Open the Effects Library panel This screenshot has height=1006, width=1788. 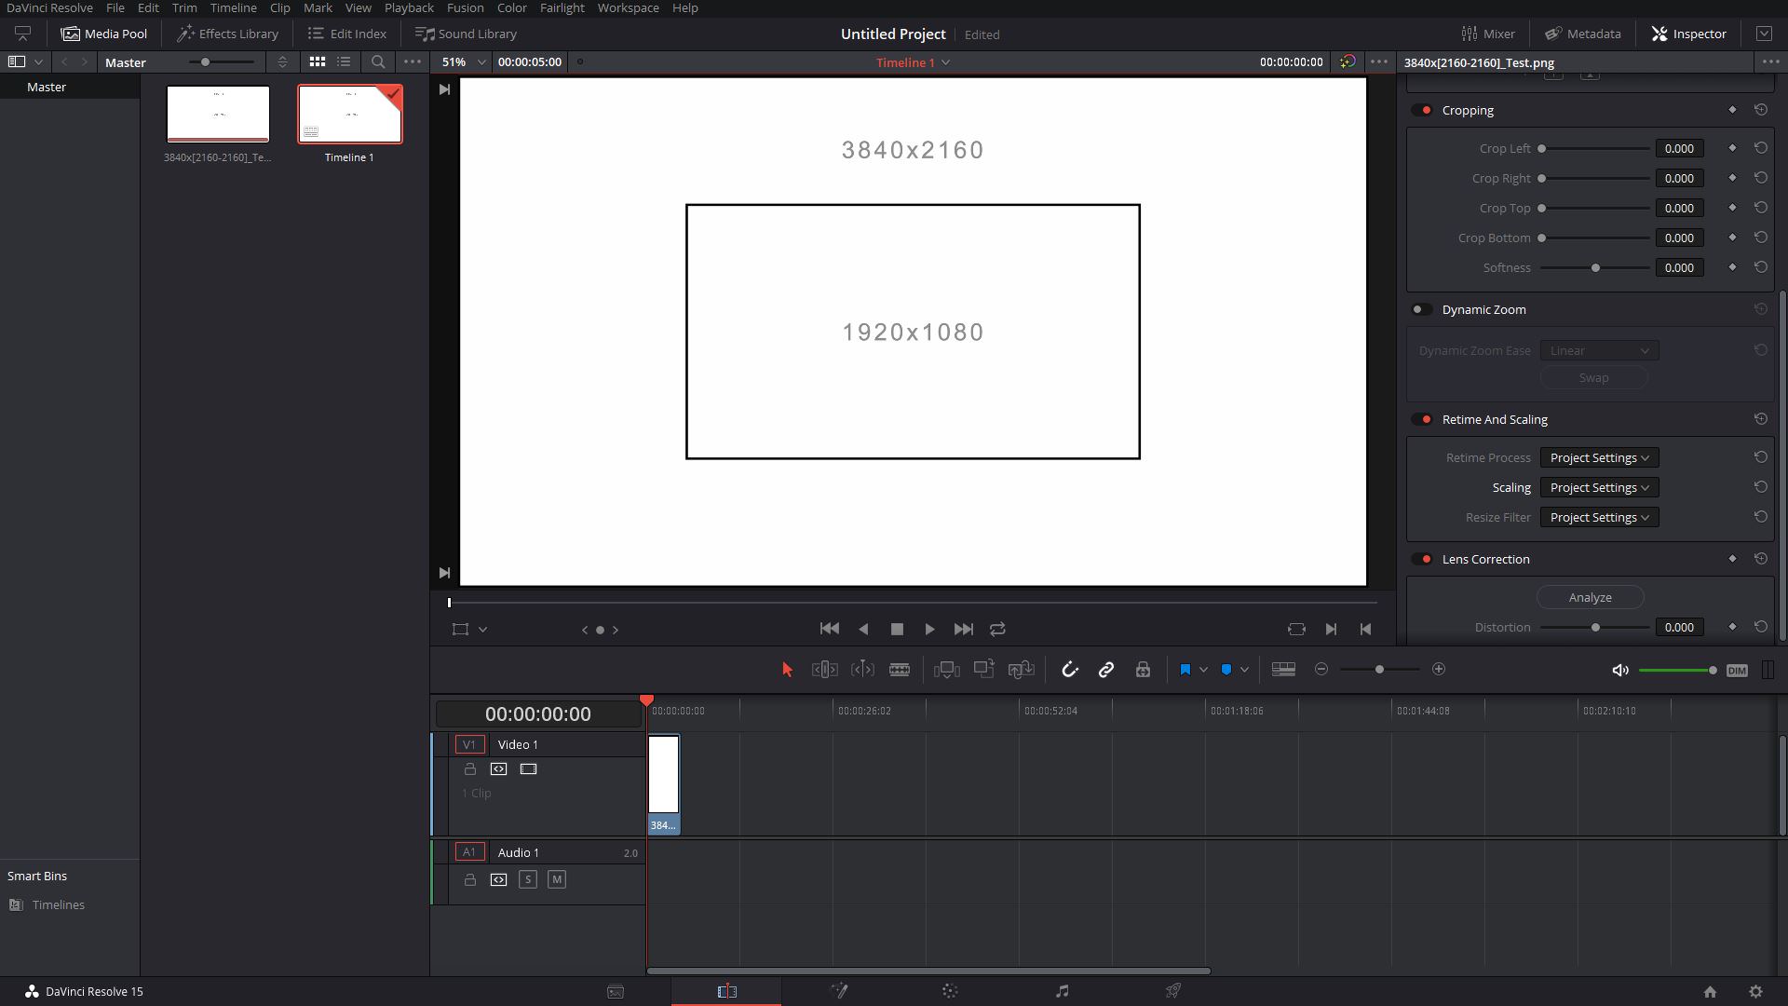click(x=227, y=34)
